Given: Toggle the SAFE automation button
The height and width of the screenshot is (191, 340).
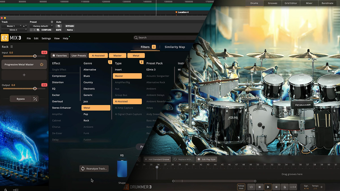Looking at the screenshot, I should tap(58, 30).
